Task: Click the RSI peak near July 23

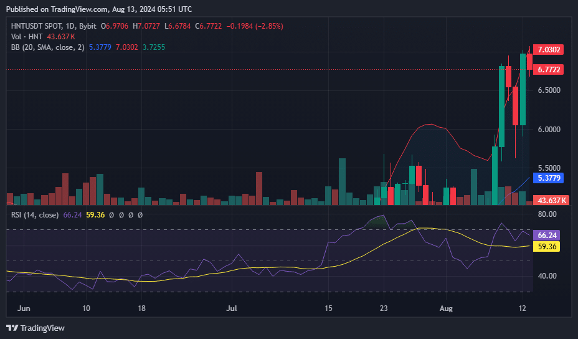Action: [x=384, y=216]
